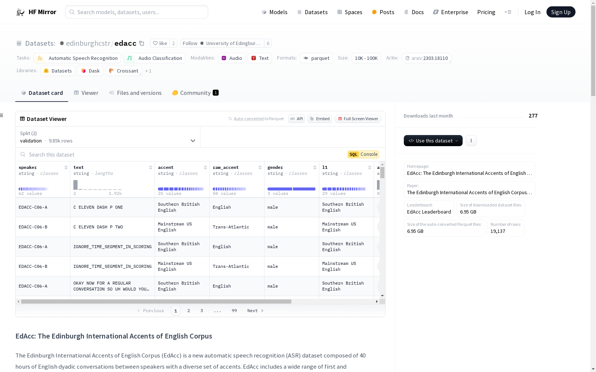Open the Datasets page
596x372 pixels.
[x=312, y=12]
